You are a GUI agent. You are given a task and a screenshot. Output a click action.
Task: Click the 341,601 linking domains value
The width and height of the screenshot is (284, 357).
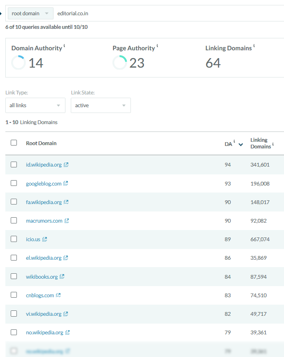(260, 164)
